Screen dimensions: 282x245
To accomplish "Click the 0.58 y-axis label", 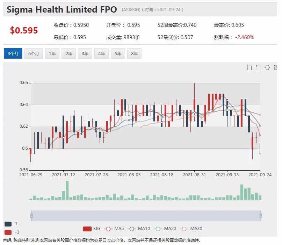I will click(x=24, y=170).
